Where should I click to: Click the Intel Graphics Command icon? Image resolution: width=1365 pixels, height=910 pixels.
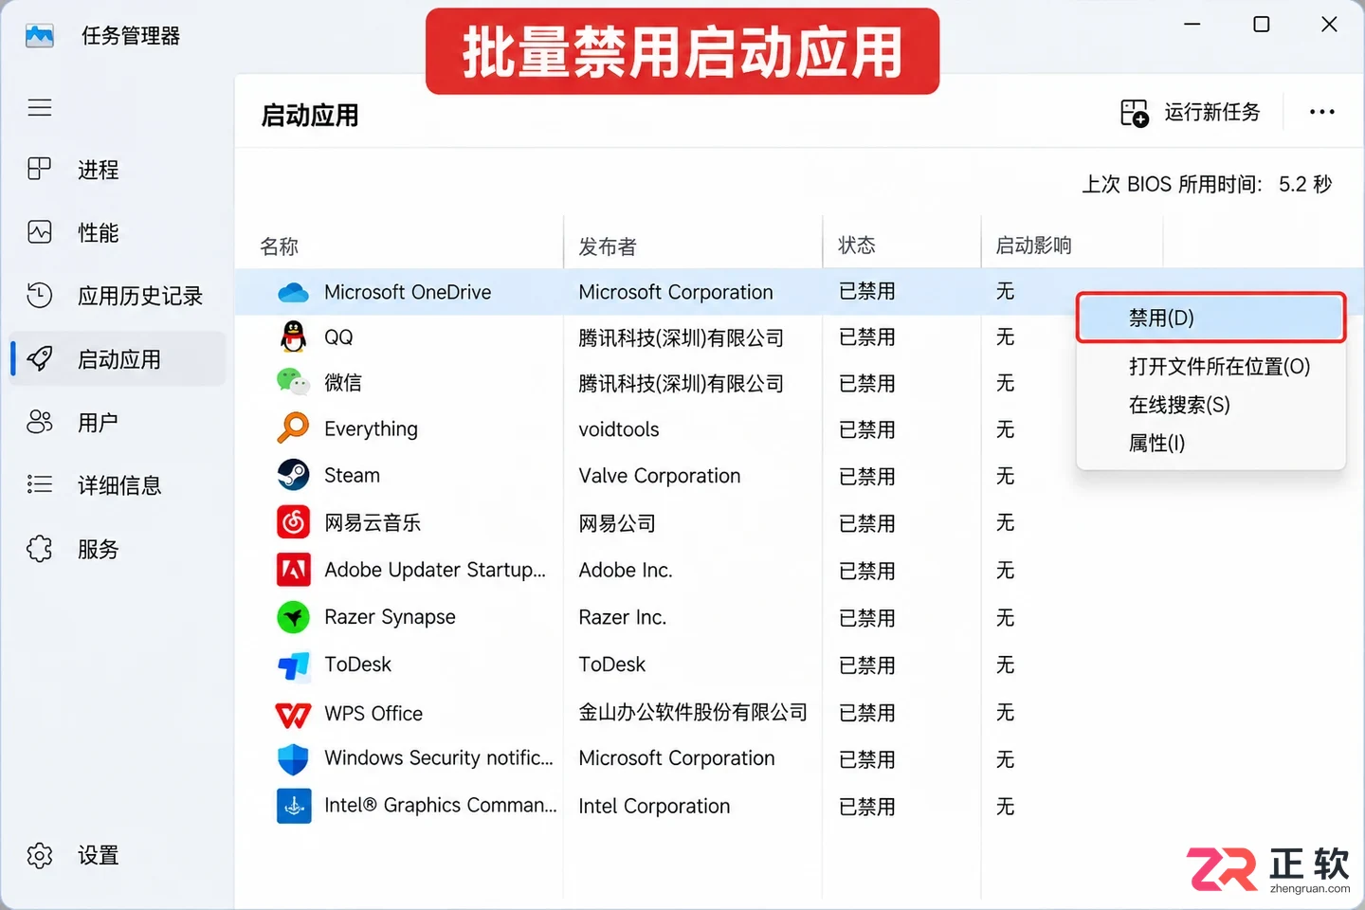point(294,807)
